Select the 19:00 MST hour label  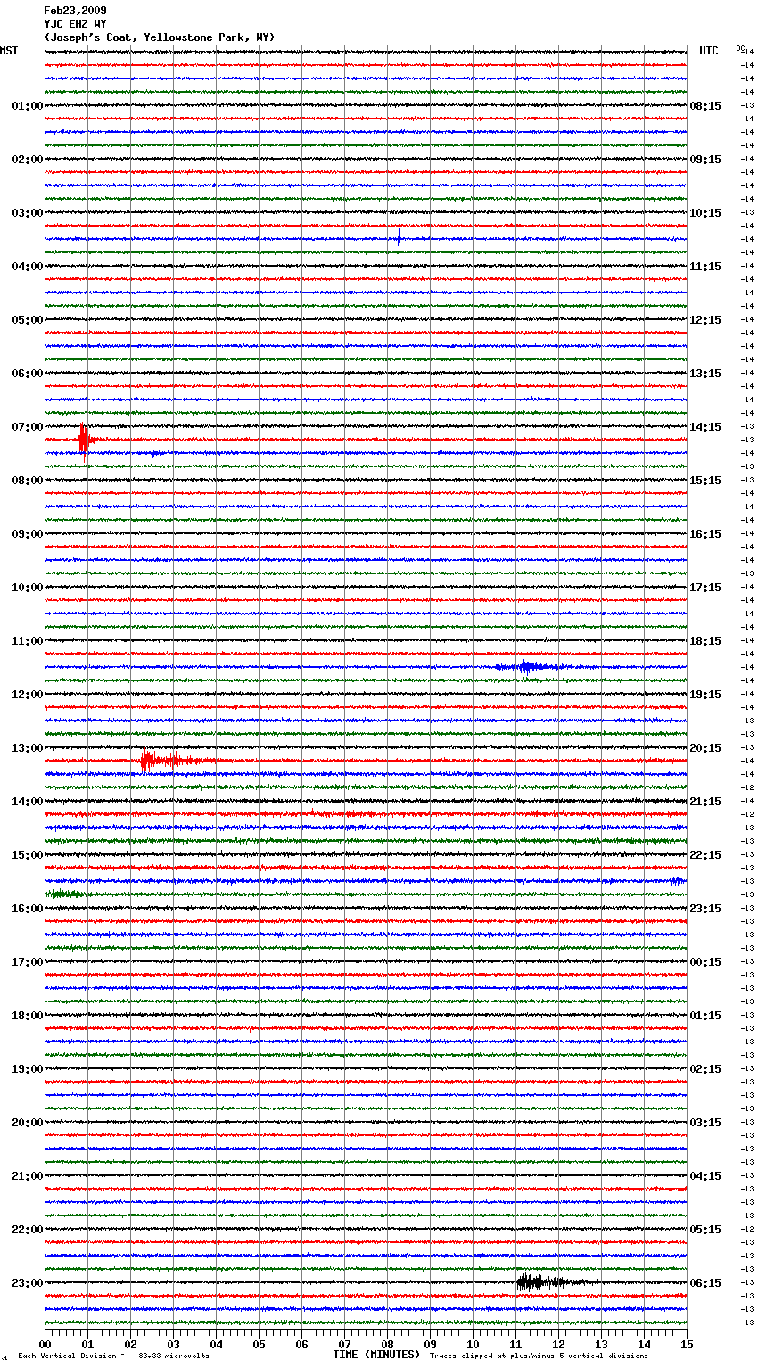click(28, 1069)
